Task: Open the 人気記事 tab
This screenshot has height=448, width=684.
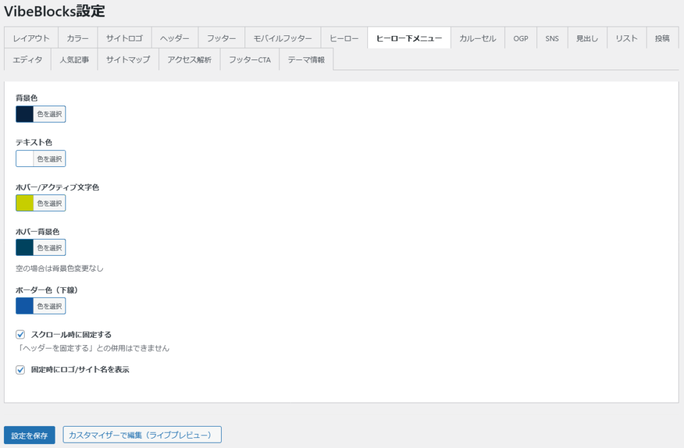Action: tap(74, 59)
